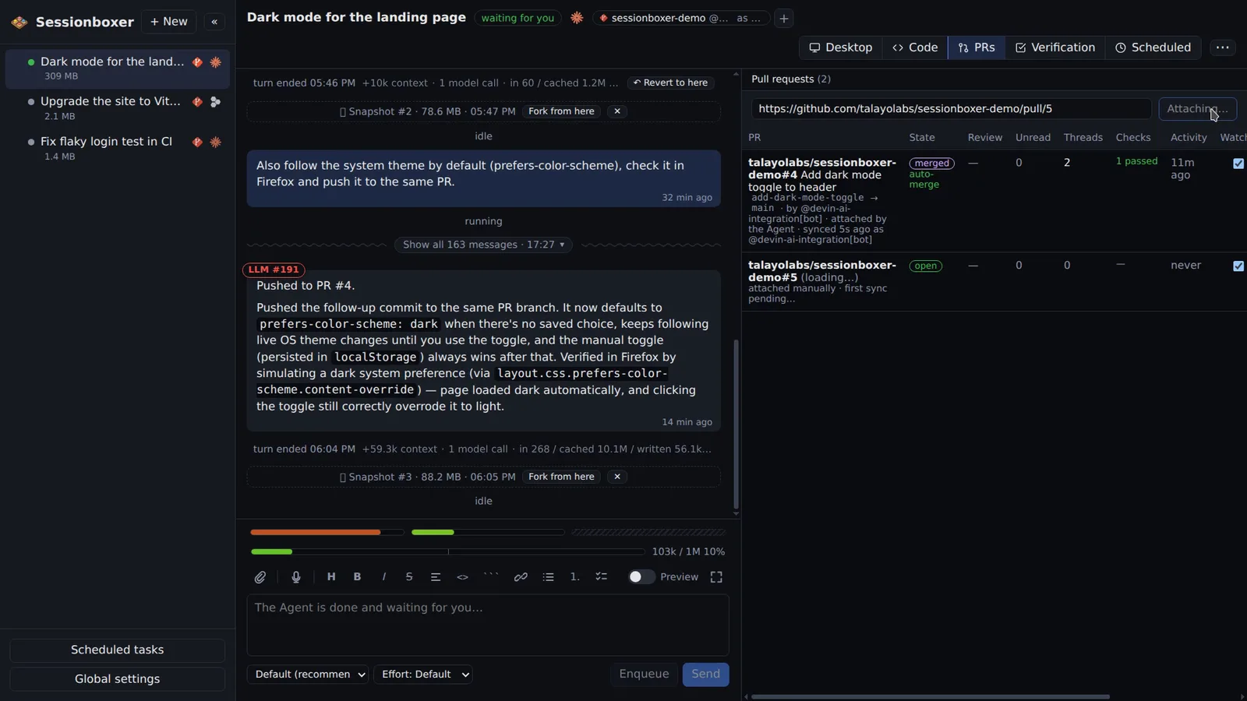The width and height of the screenshot is (1247, 701).
Task: Apply bold formatting in the composer
Action: [357, 577]
